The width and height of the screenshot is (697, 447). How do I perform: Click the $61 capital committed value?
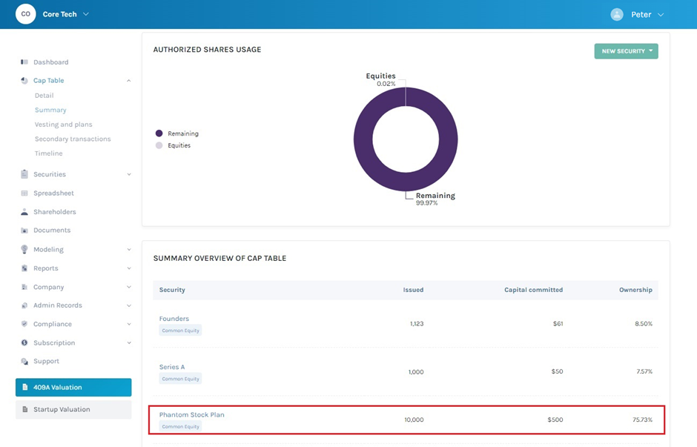(558, 323)
